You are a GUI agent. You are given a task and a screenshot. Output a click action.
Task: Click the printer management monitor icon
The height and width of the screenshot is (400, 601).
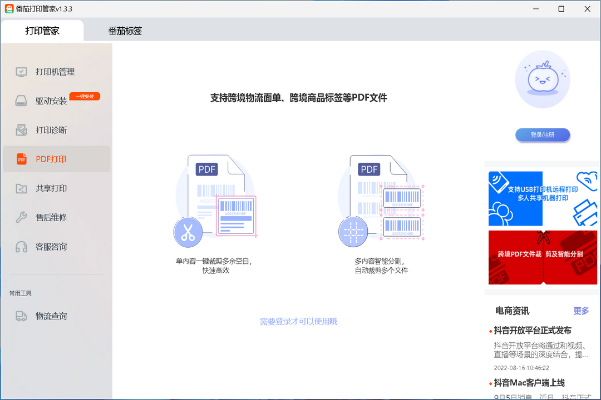(21, 72)
